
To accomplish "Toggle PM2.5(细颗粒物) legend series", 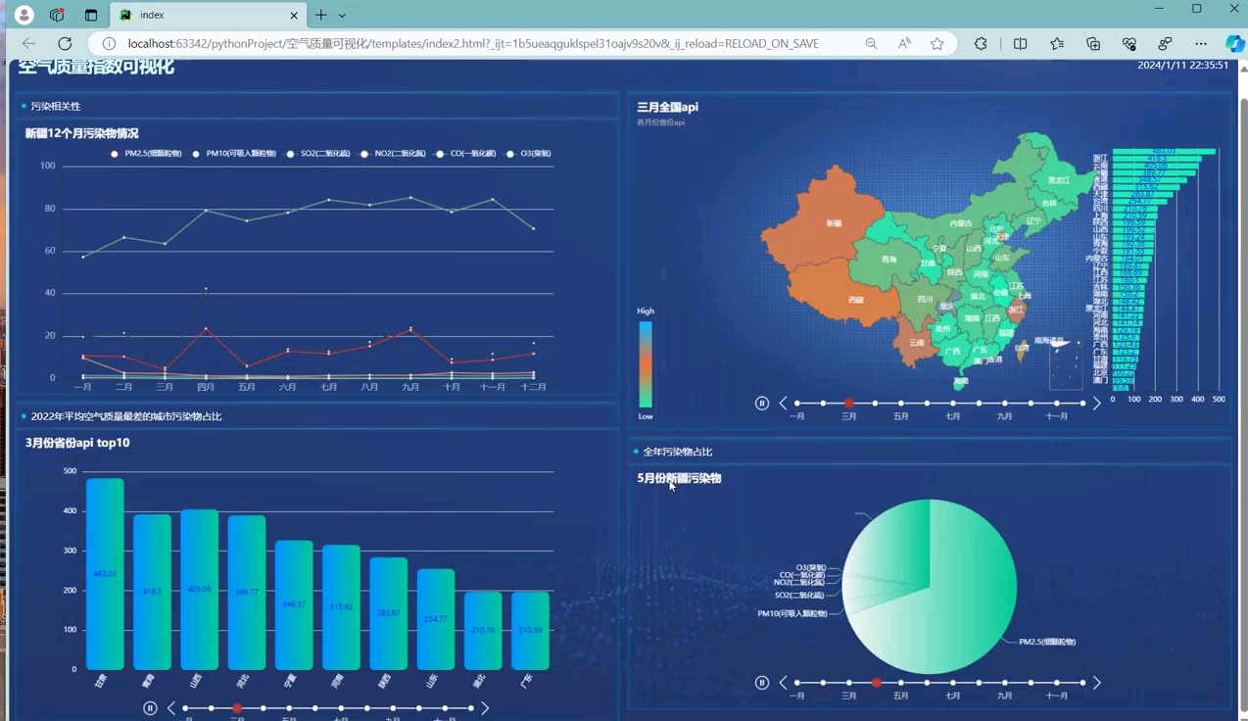I will tap(145, 154).
